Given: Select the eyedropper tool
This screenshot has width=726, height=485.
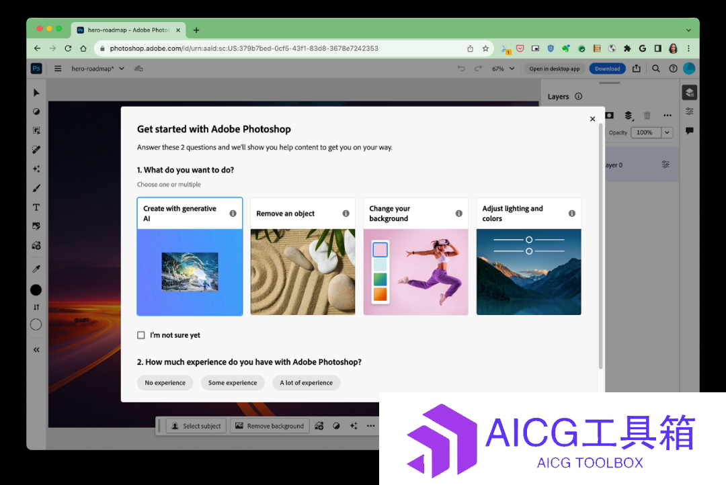Looking at the screenshot, I should point(36,269).
